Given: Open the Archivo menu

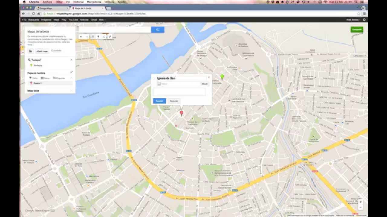Looking at the screenshot, I should (x=47, y=2).
